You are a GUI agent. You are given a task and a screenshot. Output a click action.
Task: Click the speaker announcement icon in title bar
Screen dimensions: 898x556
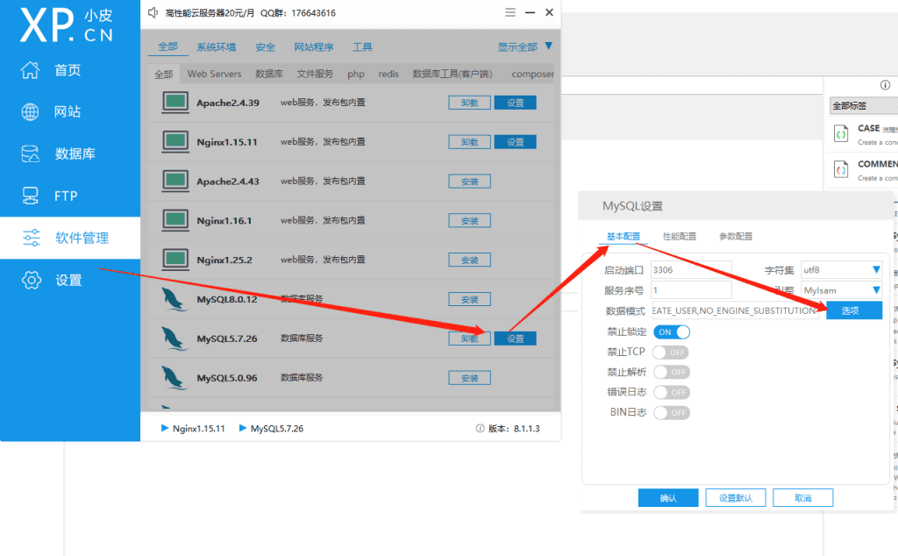pos(153,12)
